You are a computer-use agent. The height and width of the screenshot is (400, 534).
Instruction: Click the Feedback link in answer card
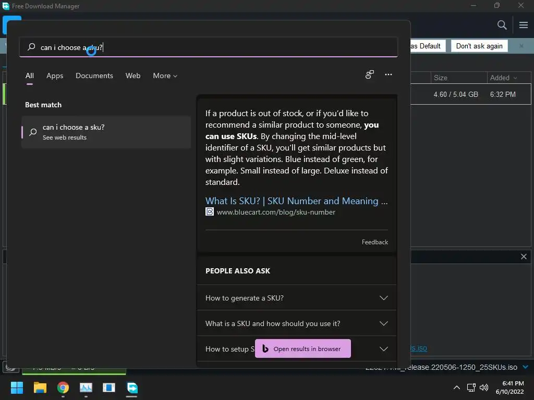click(x=374, y=242)
